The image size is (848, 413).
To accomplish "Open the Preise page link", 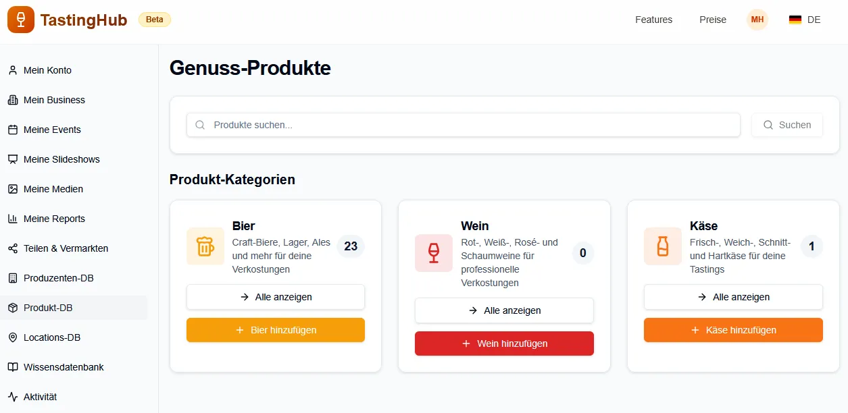I will click(713, 20).
